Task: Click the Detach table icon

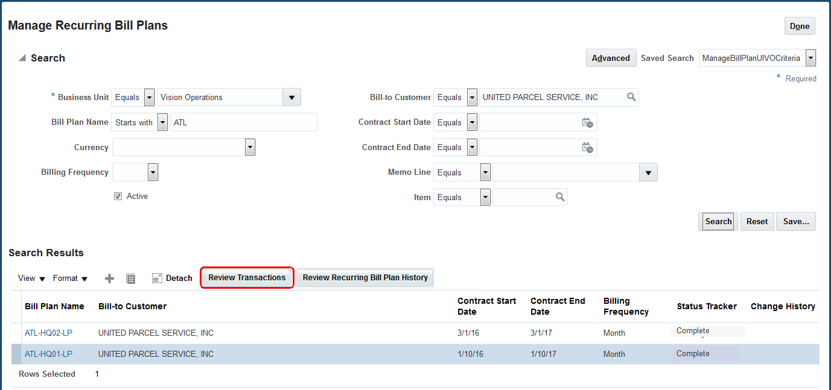Action: [x=157, y=278]
